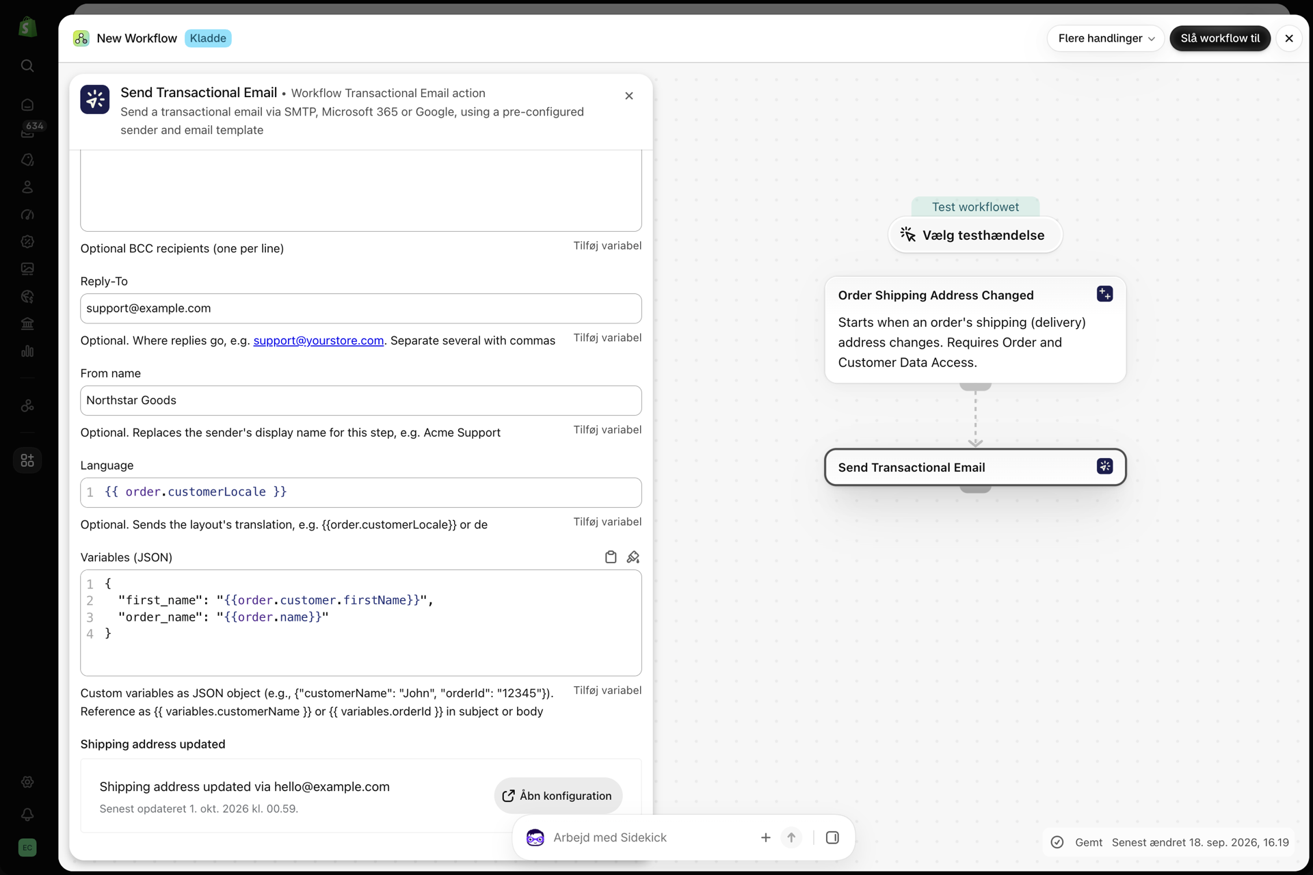Screen dimensions: 1313x875
Task: Click Tilføj variabel under Variables JSON
Action: click(x=607, y=690)
